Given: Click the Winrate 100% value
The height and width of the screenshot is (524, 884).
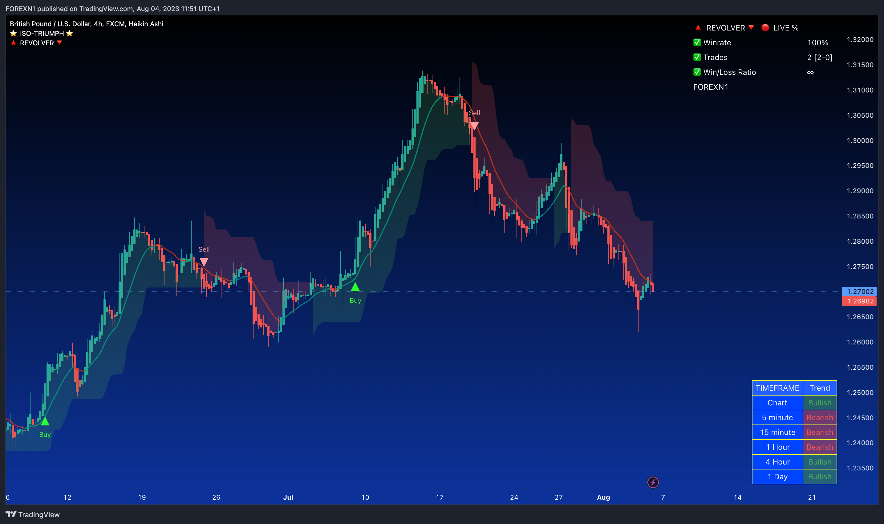Looking at the screenshot, I should [818, 43].
